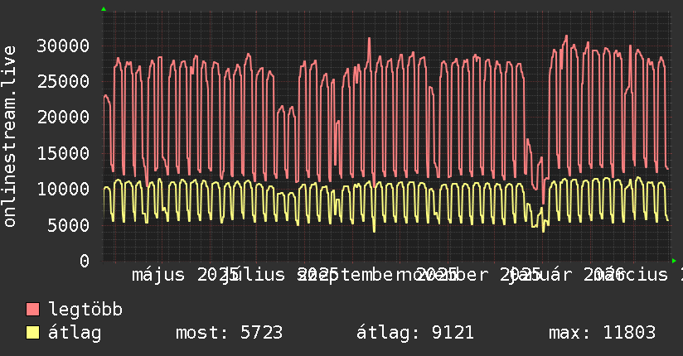This screenshot has width=683, height=356.
Task: Click the 5000 y-axis label
Action: (x=69, y=225)
